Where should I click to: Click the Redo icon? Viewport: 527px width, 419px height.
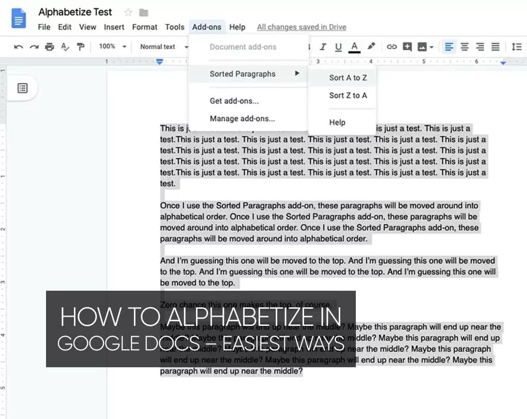(x=34, y=47)
